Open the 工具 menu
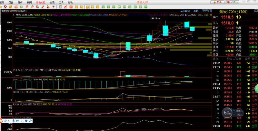Viewport: 258px width, 131px height. click(61, 3)
